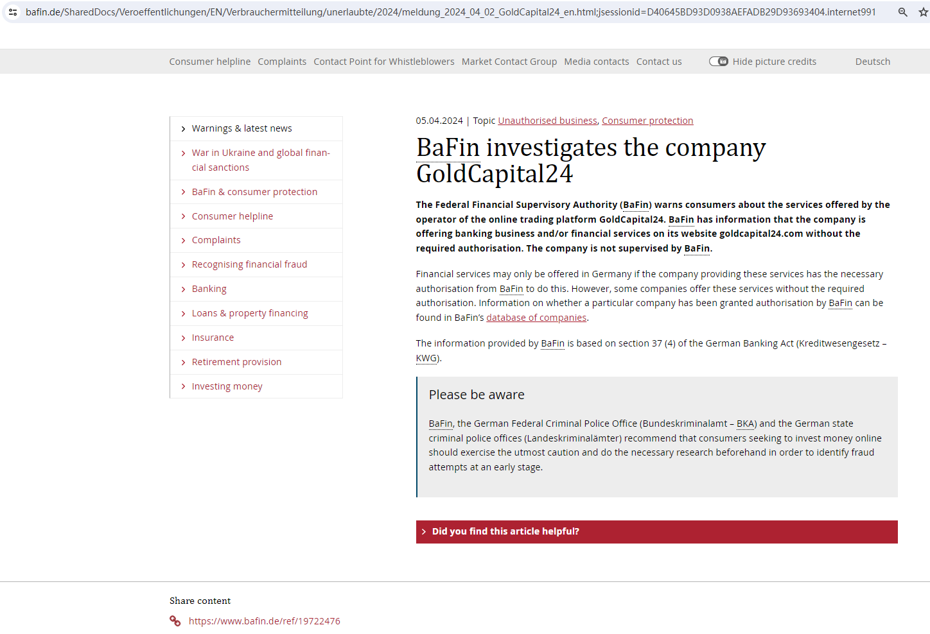The height and width of the screenshot is (634, 930).
Task: Click the 'Please be aware' heading
Action: pyautogui.click(x=477, y=395)
